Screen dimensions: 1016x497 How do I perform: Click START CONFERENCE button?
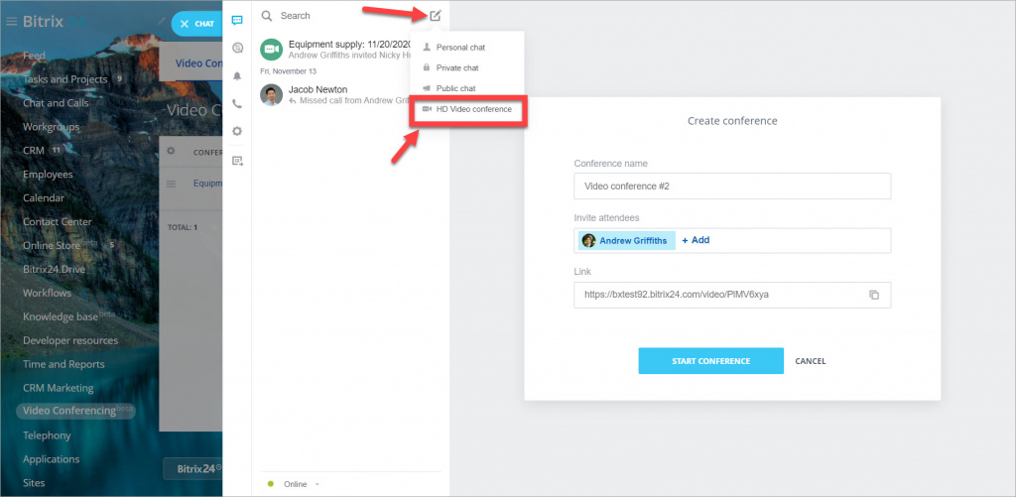click(x=710, y=361)
